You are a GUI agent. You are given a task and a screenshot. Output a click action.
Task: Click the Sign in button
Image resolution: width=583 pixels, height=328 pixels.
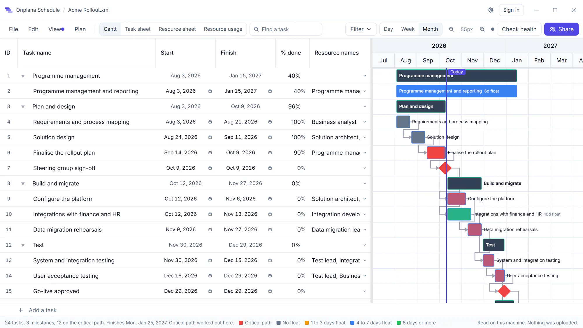511,10
